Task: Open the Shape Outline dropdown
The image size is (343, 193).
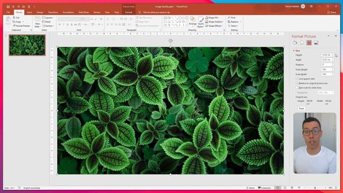Action: click(x=214, y=21)
